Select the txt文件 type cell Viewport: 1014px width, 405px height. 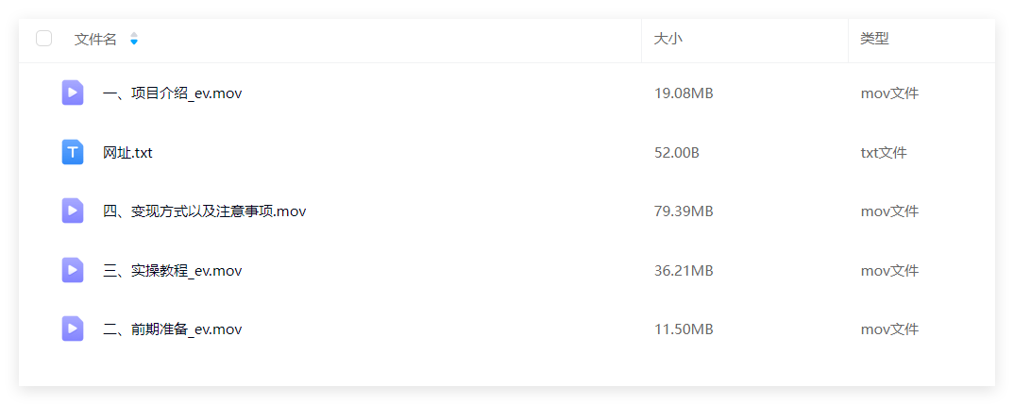coord(884,153)
